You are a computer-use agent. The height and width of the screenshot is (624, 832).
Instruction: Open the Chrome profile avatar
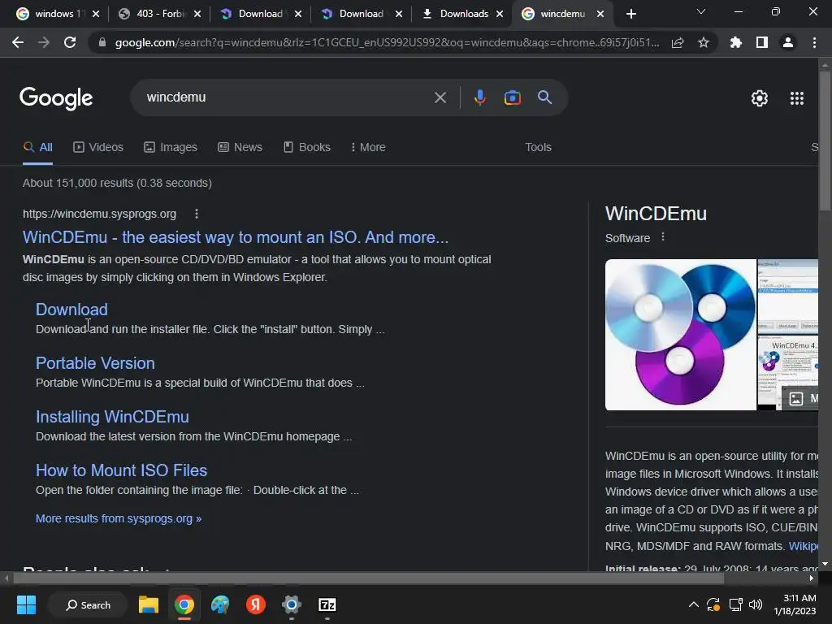pyautogui.click(x=788, y=42)
